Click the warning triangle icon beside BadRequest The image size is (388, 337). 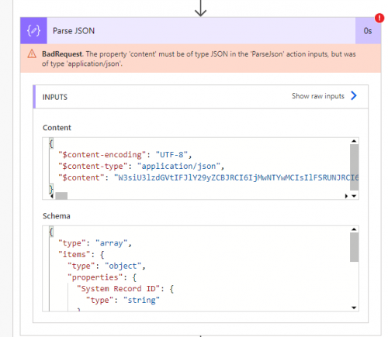[32, 54]
